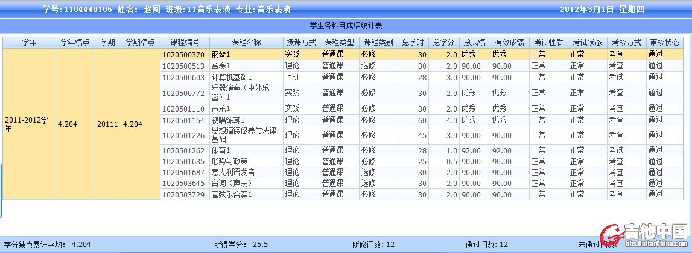The image size is (692, 253).
Task: Select course code 1020501226
Action: 183,135
